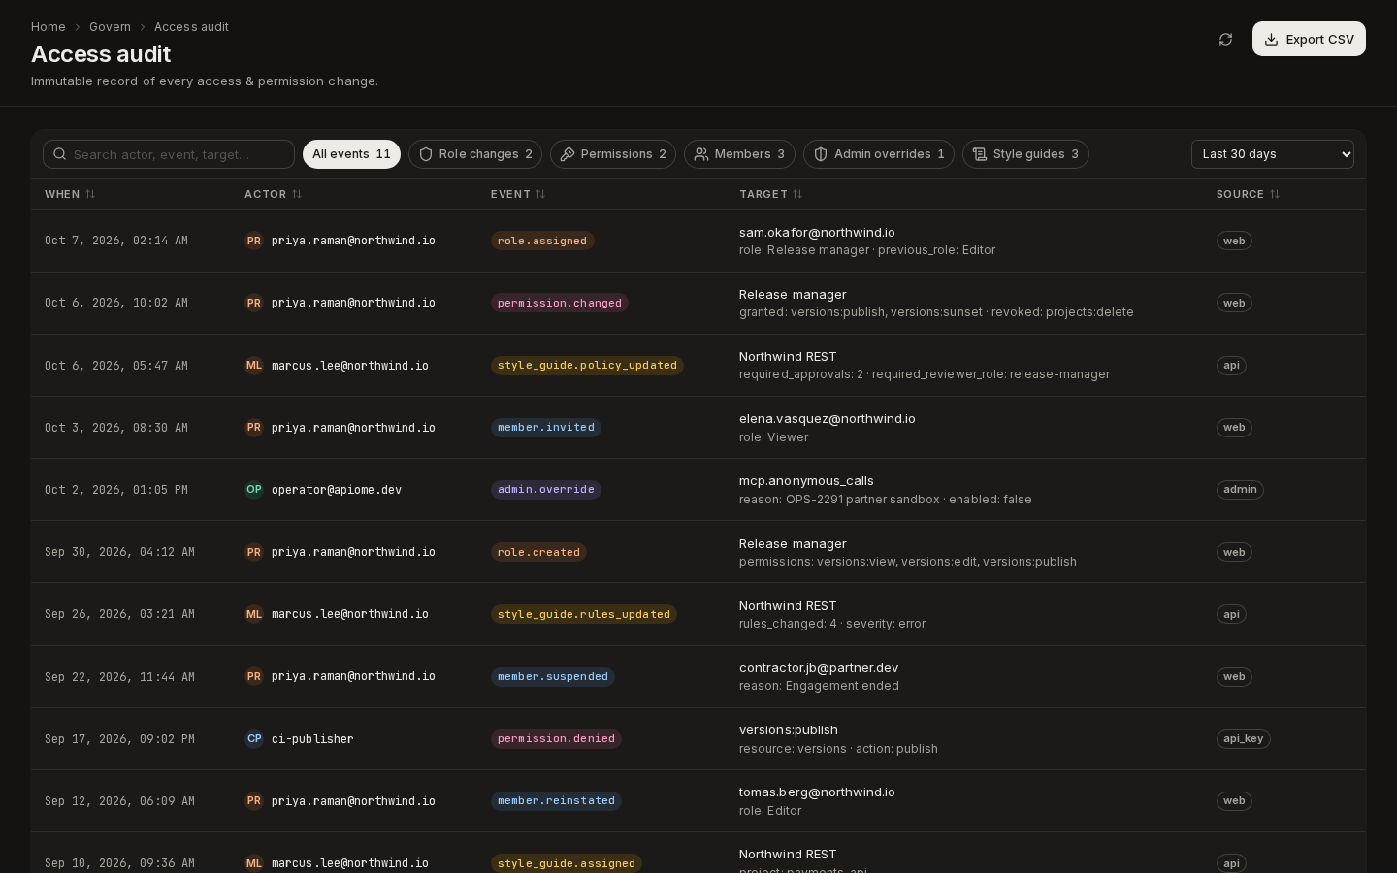Select target mcp.anonymous_calls
Viewport: 1397px width, 873px height.
pos(806,481)
